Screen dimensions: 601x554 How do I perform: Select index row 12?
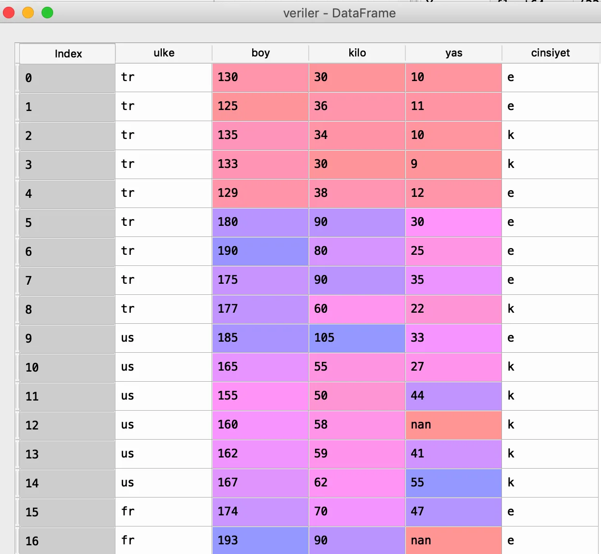point(67,425)
